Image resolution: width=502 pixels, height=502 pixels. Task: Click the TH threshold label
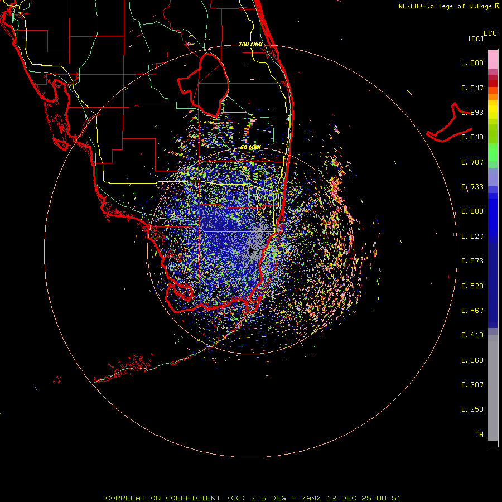[x=479, y=435]
